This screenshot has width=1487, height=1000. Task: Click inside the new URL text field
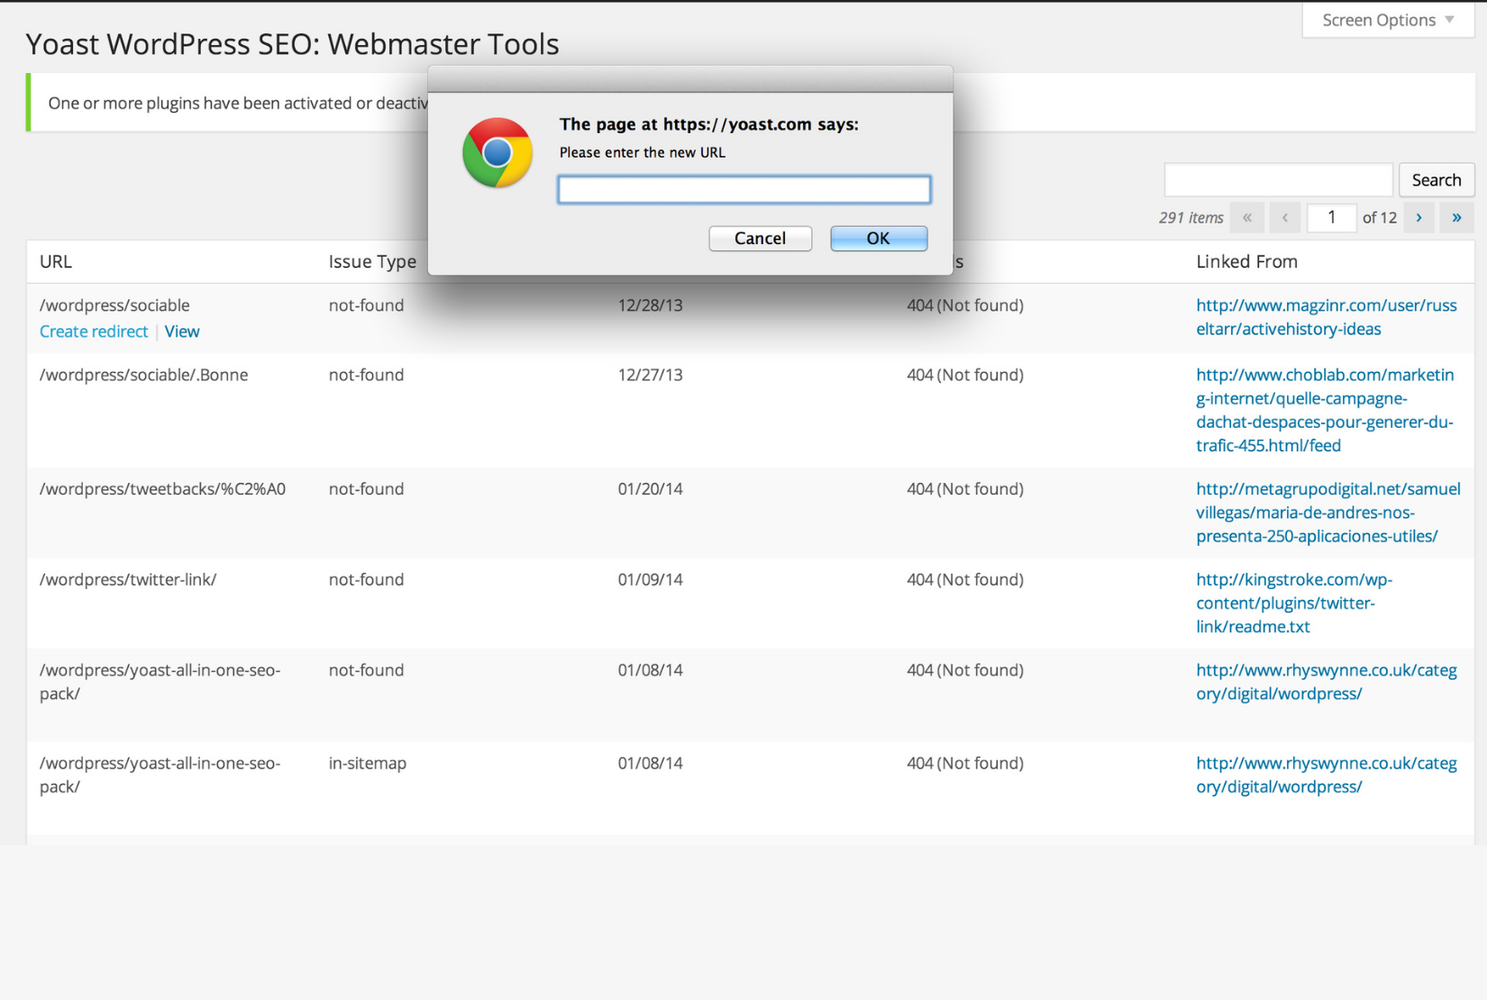tap(743, 189)
